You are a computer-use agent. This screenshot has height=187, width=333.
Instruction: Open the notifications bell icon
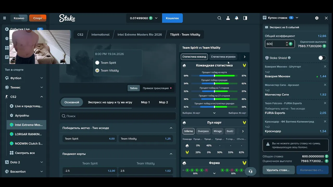[236, 18]
